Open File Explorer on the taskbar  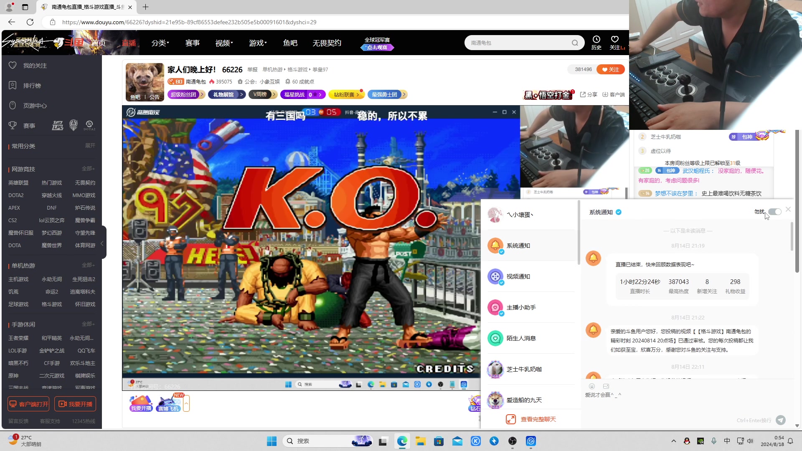coord(421,441)
